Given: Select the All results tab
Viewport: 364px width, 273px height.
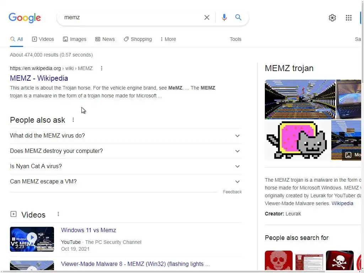Looking at the screenshot, I should click(16, 39).
